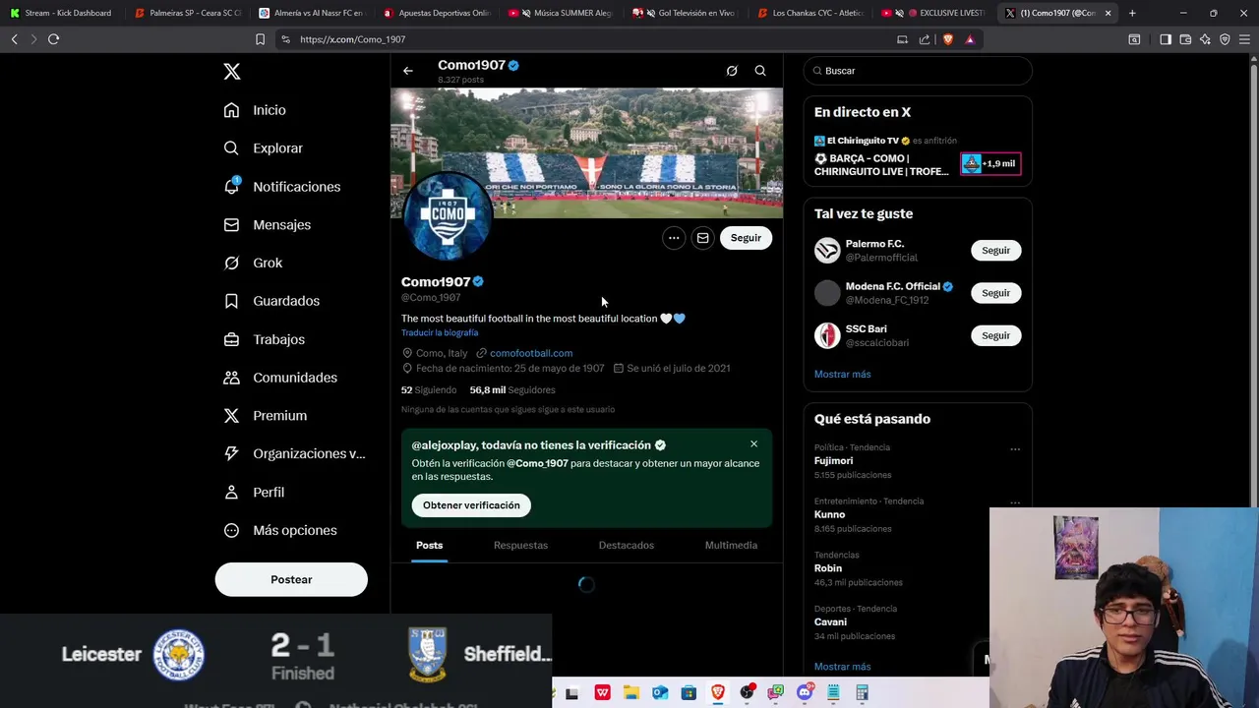
Task: Open comofootball.com link
Action: 531,353
